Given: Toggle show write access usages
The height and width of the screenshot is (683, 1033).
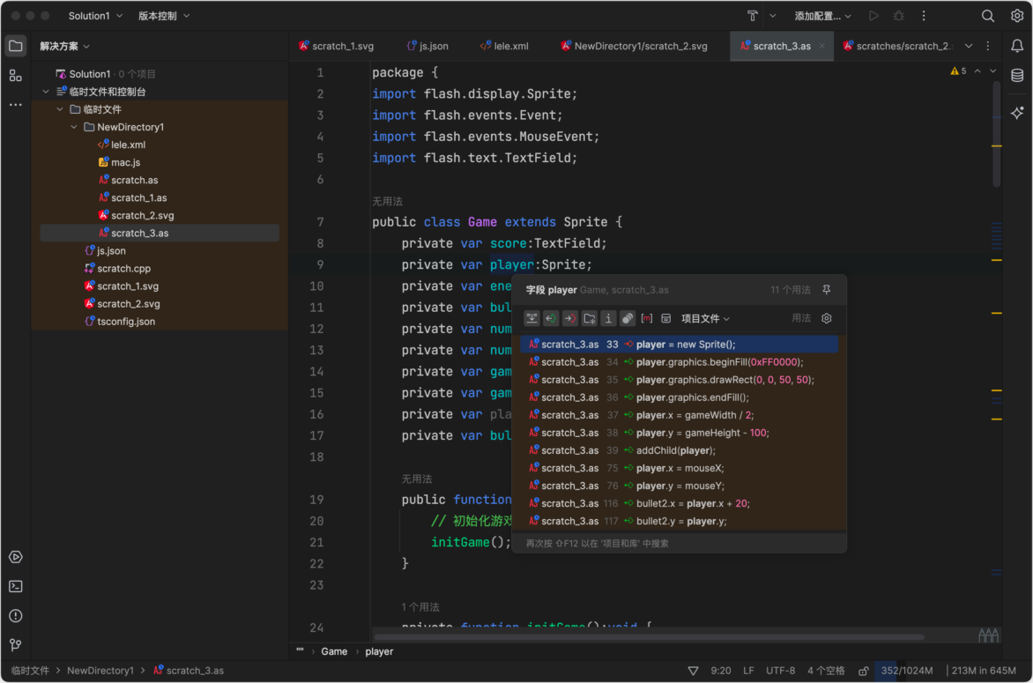Looking at the screenshot, I should 570,319.
